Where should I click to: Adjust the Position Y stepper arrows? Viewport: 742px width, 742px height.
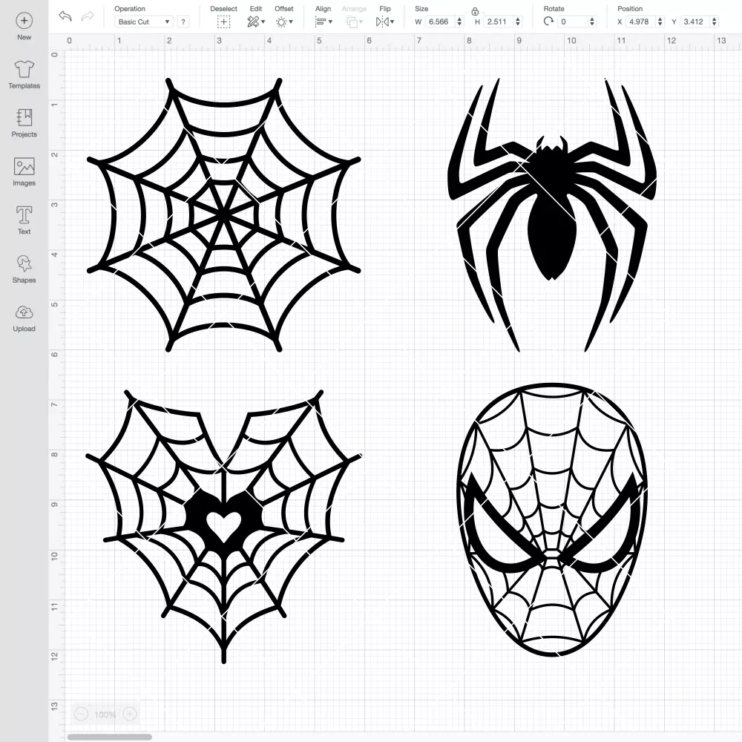click(714, 22)
